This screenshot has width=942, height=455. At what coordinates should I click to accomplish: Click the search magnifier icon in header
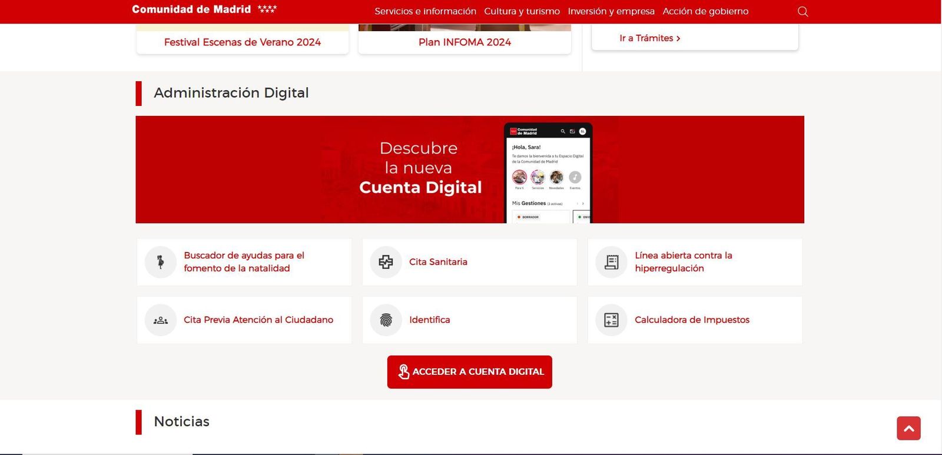click(802, 11)
